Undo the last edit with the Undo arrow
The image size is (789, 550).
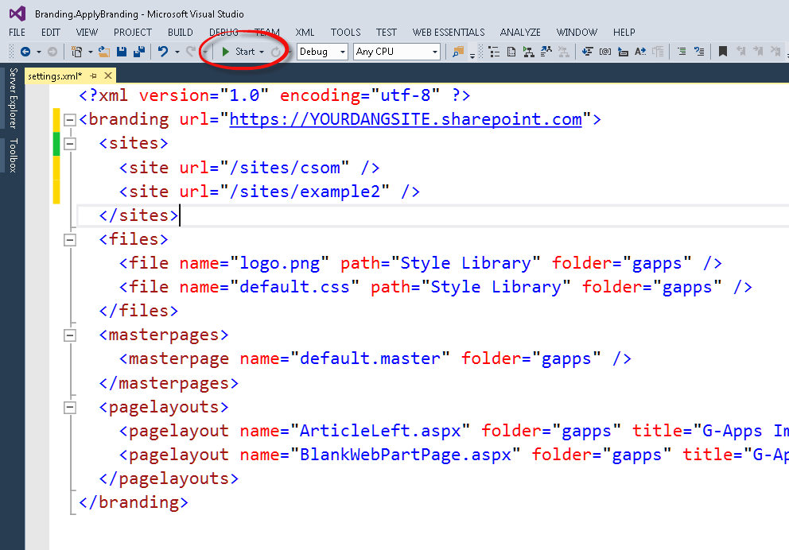point(163,52)
